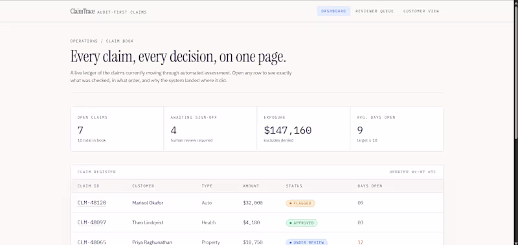The image size is (518, 245).
Task: Click the Type column header
Action: (207, 186)
